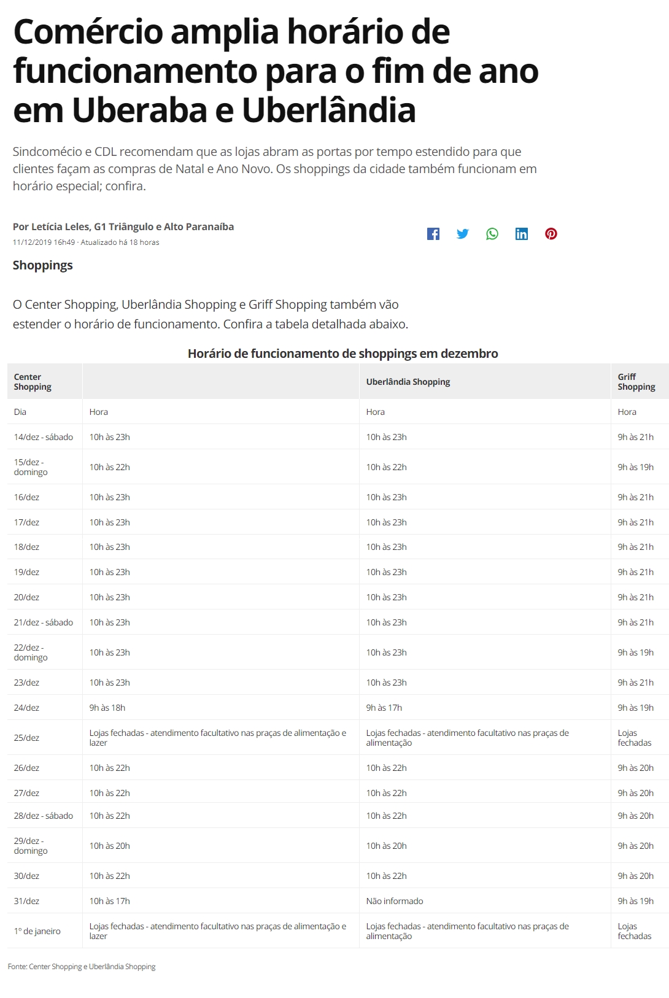Click the 25/dez date cell

27,738
